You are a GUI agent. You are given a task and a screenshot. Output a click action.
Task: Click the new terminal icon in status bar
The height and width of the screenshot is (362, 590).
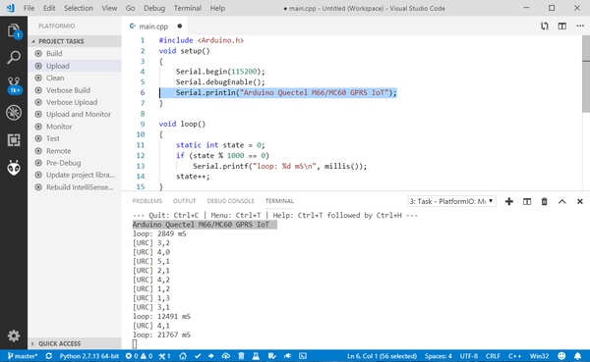[303, 356]
